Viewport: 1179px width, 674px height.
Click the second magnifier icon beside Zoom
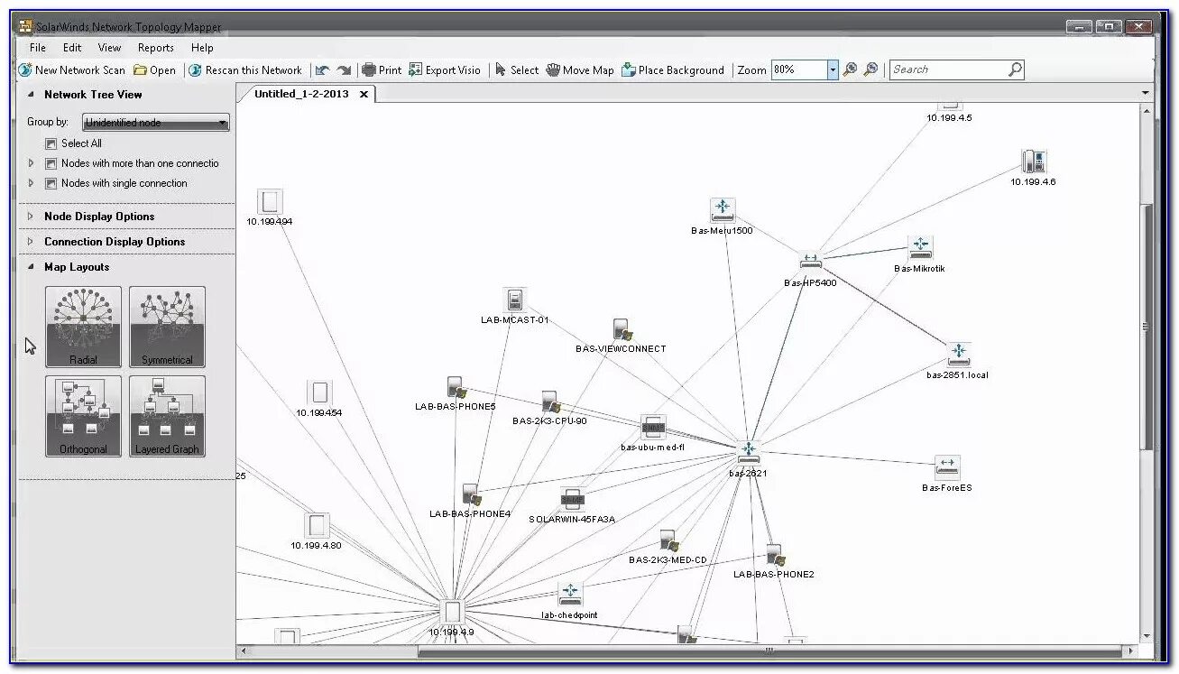870,69
